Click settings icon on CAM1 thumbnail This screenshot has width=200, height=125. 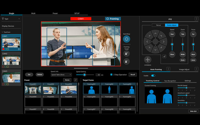coord(19,49)
